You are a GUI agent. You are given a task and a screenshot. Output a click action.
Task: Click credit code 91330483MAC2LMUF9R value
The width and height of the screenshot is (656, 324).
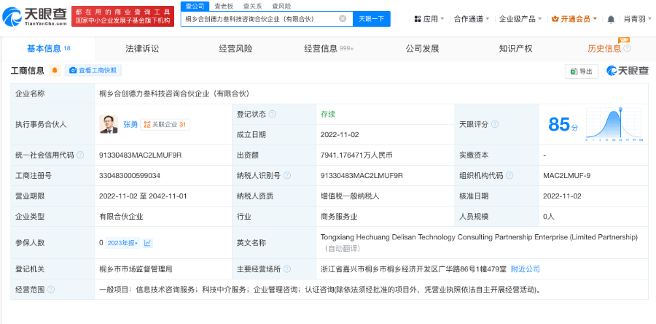(x=140, y=155)
